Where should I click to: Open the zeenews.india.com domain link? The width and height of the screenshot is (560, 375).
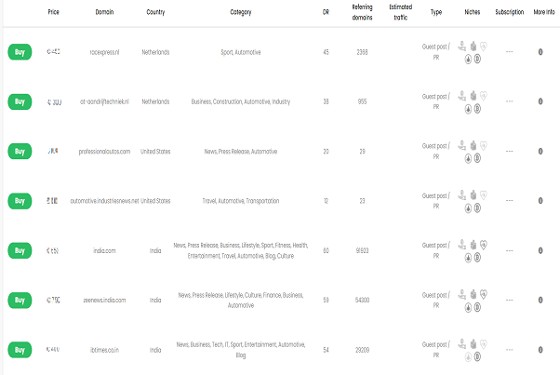coord(104,300)
